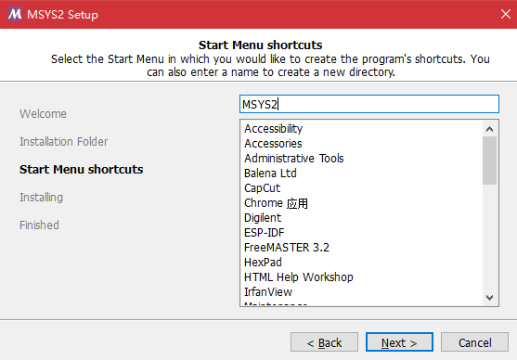This screenshot has width=517, height=360.
Task: Cancel the MSYS2 installation
Action: click(475, 342)
